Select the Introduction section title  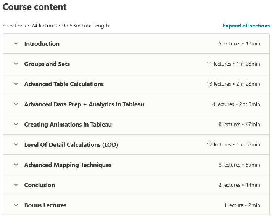click(42, 44)
